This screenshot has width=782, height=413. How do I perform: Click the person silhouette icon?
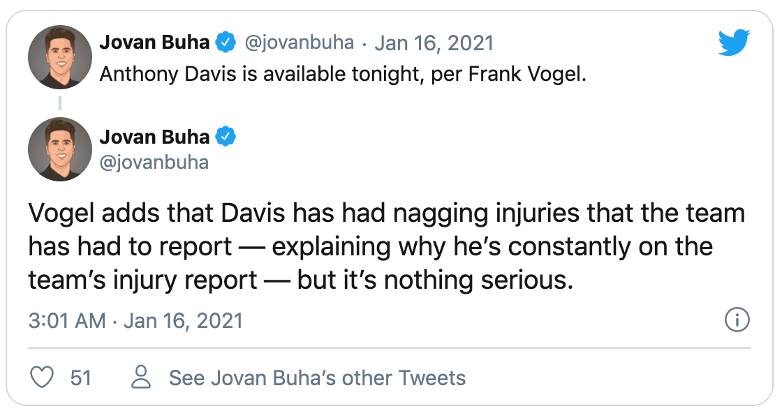click(141, 377)
